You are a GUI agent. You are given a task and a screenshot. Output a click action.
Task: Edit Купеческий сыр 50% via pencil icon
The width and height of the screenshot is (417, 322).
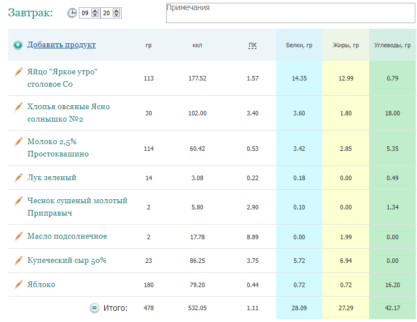18,261
